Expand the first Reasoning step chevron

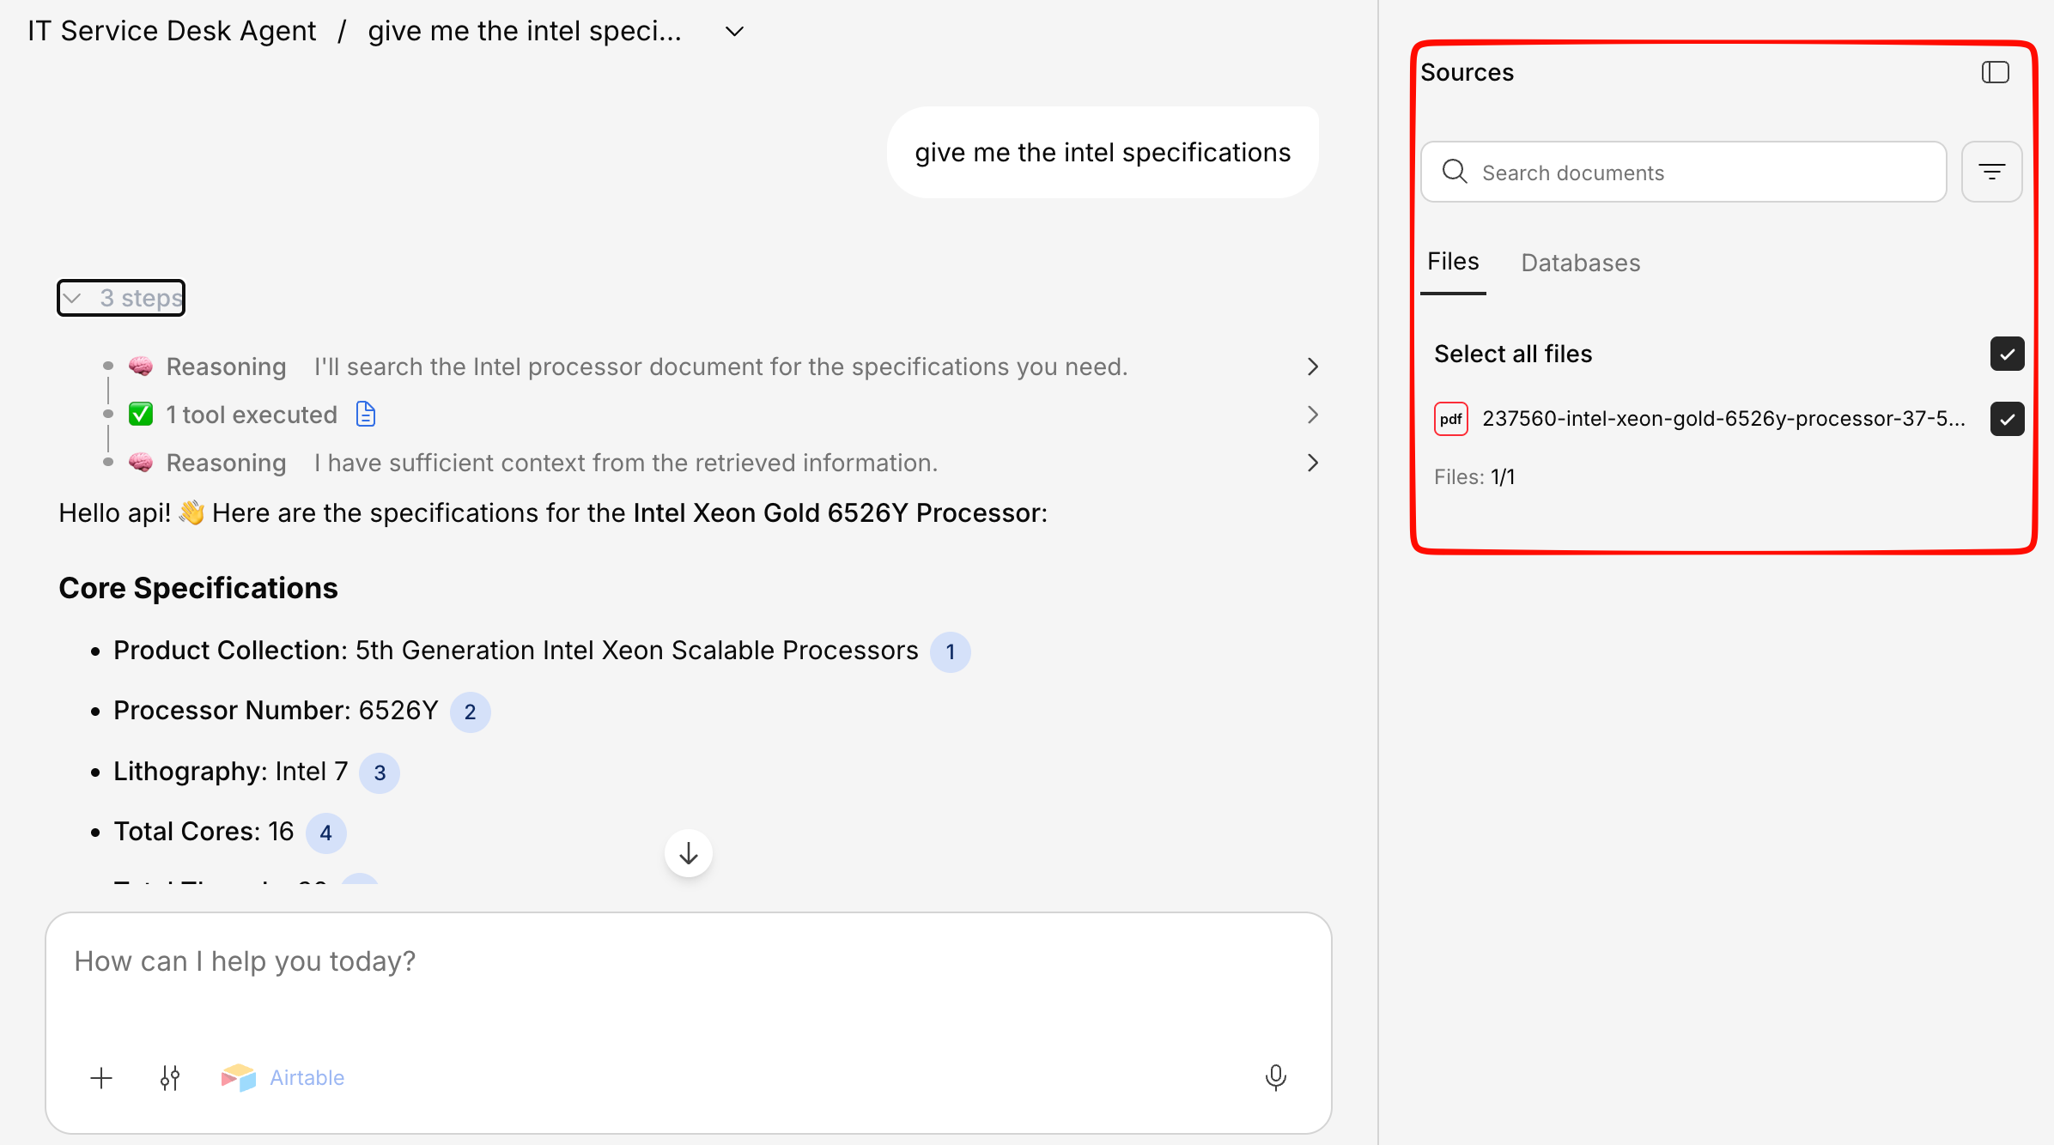(1312, 367)
